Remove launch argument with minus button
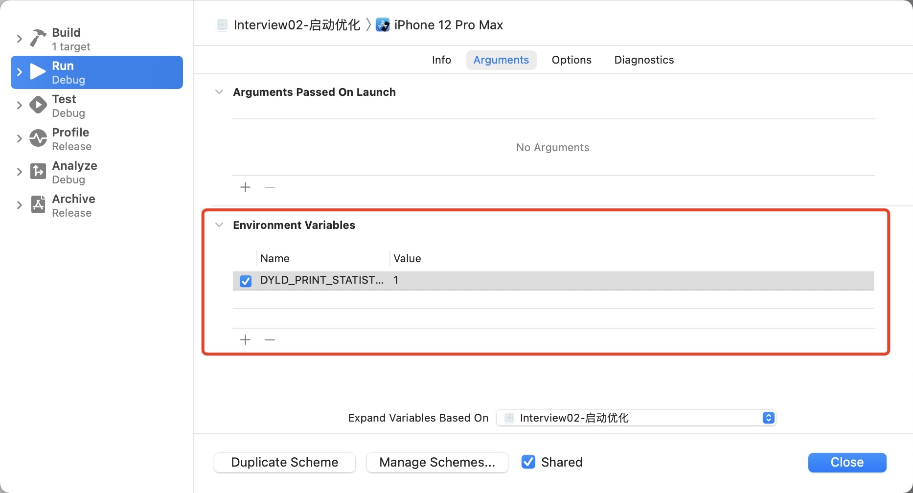Image resolution: width=913 pixels, height=493 pixels. pyautogui.click(x=270, y=187)
